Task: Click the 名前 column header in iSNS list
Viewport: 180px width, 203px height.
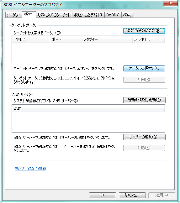Action: 88,108
